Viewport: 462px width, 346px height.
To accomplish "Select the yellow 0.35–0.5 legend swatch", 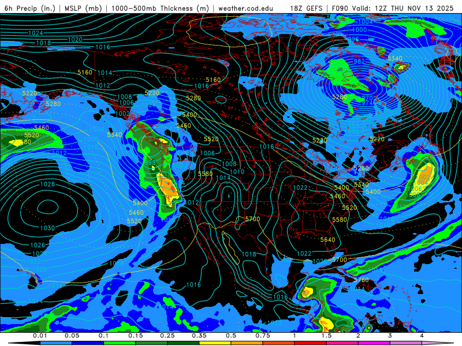I will click(x=215, y=343).
